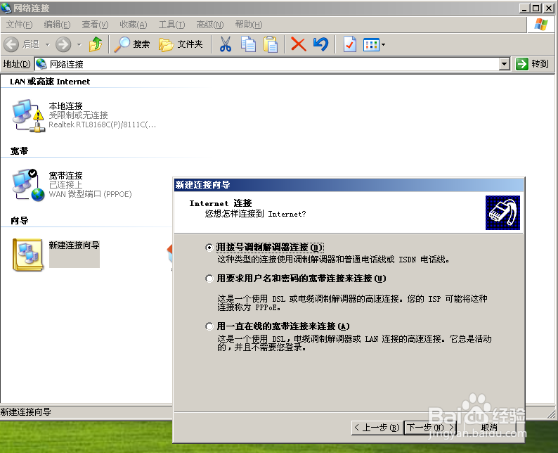Viewport: 558px width, 453px height.
Task: Select always-on broadband connection radio option
Action: tap(209, 326)
